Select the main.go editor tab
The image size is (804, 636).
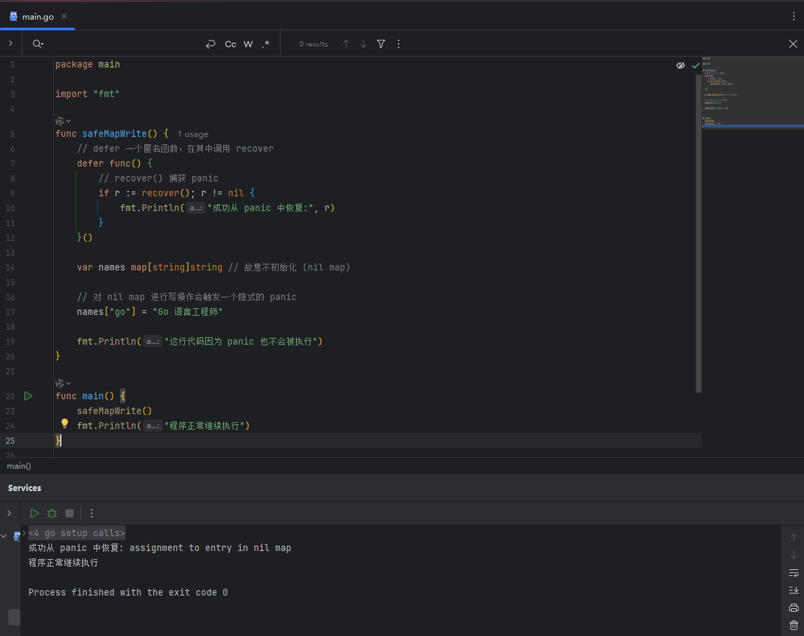point(37,16)
